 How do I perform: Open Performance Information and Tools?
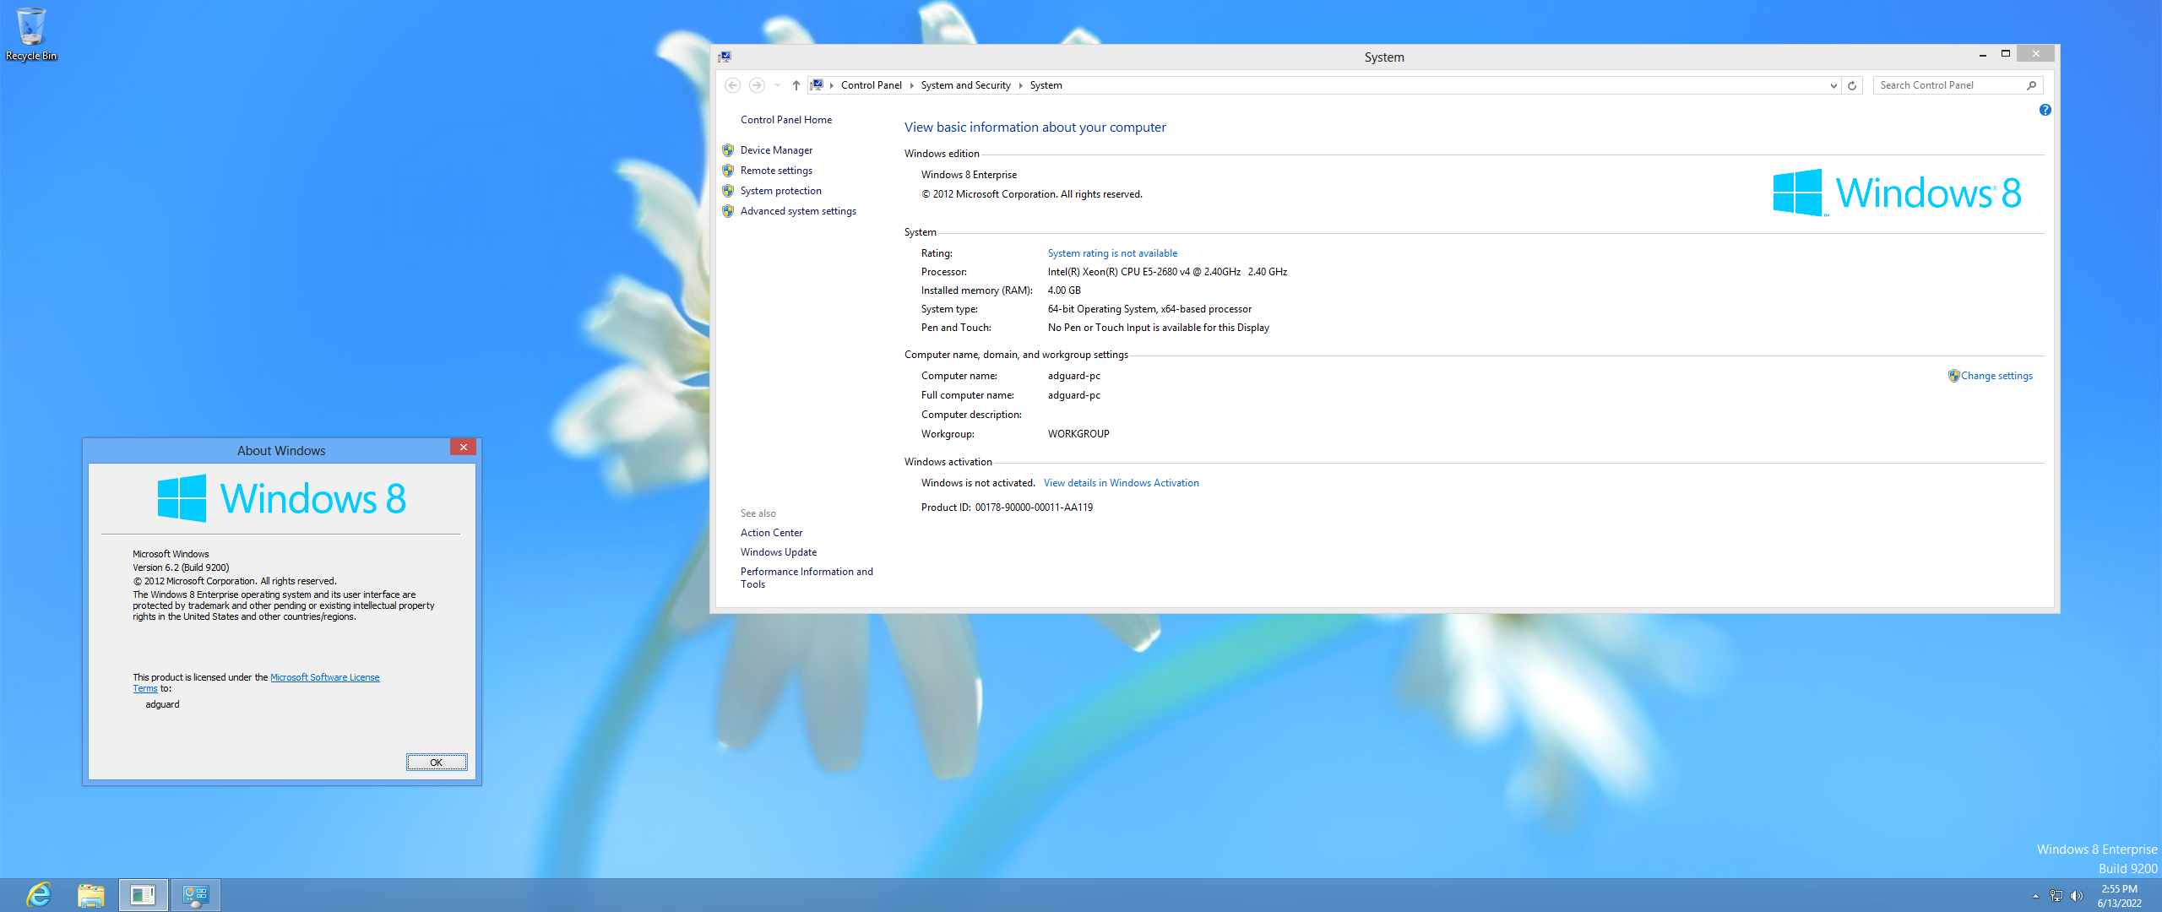[x=807, y=578]
